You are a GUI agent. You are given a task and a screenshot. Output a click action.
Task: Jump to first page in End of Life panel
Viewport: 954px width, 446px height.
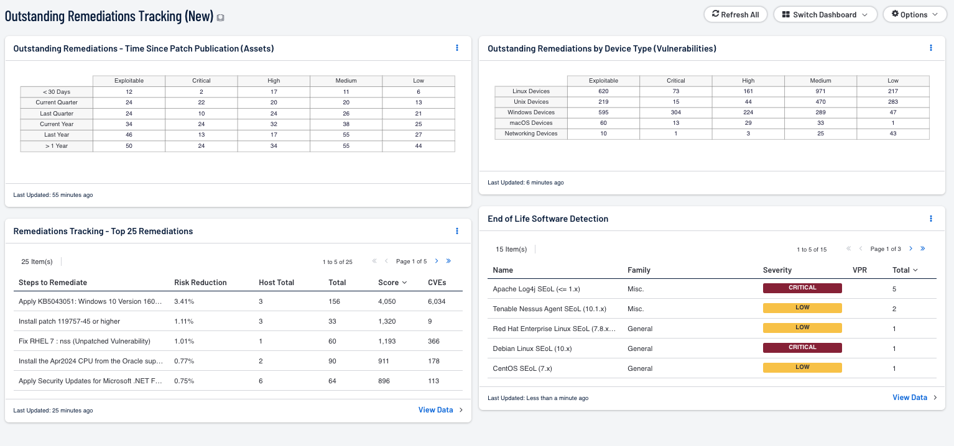click(849, 249)
